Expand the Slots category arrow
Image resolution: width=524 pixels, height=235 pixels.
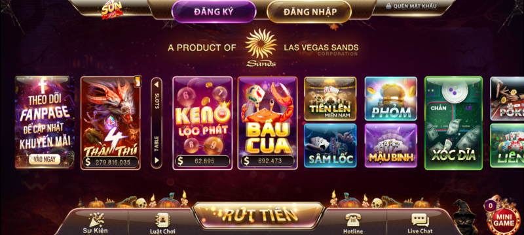click(x=157, y=85)
